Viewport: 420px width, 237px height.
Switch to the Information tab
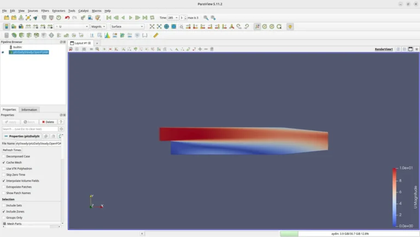pos(29,110)
